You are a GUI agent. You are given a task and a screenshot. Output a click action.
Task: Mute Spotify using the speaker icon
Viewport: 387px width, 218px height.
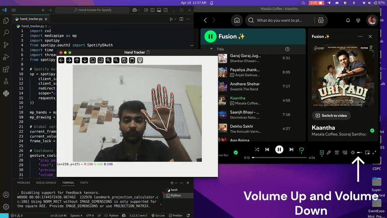pyautogui.click(x=353, y=153)
